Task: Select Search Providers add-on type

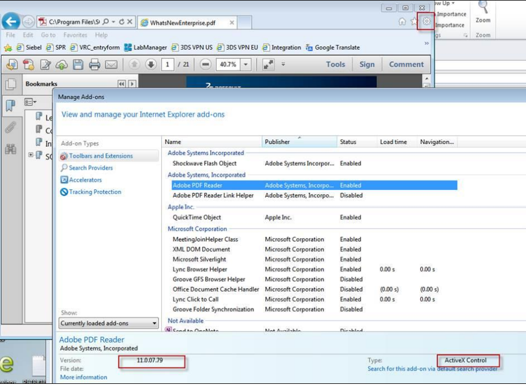Action: 91,168
